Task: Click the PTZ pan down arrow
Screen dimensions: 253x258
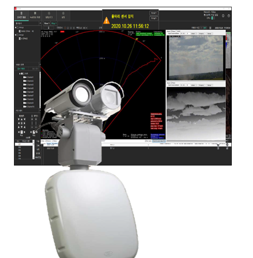Action: click(22, 127)
